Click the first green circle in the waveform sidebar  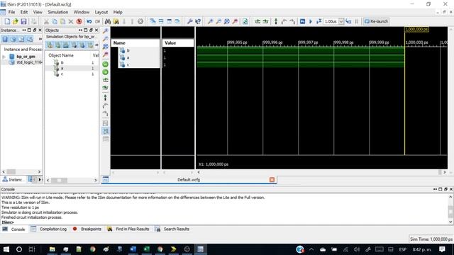pyautogui.click(x=106, y=64)
